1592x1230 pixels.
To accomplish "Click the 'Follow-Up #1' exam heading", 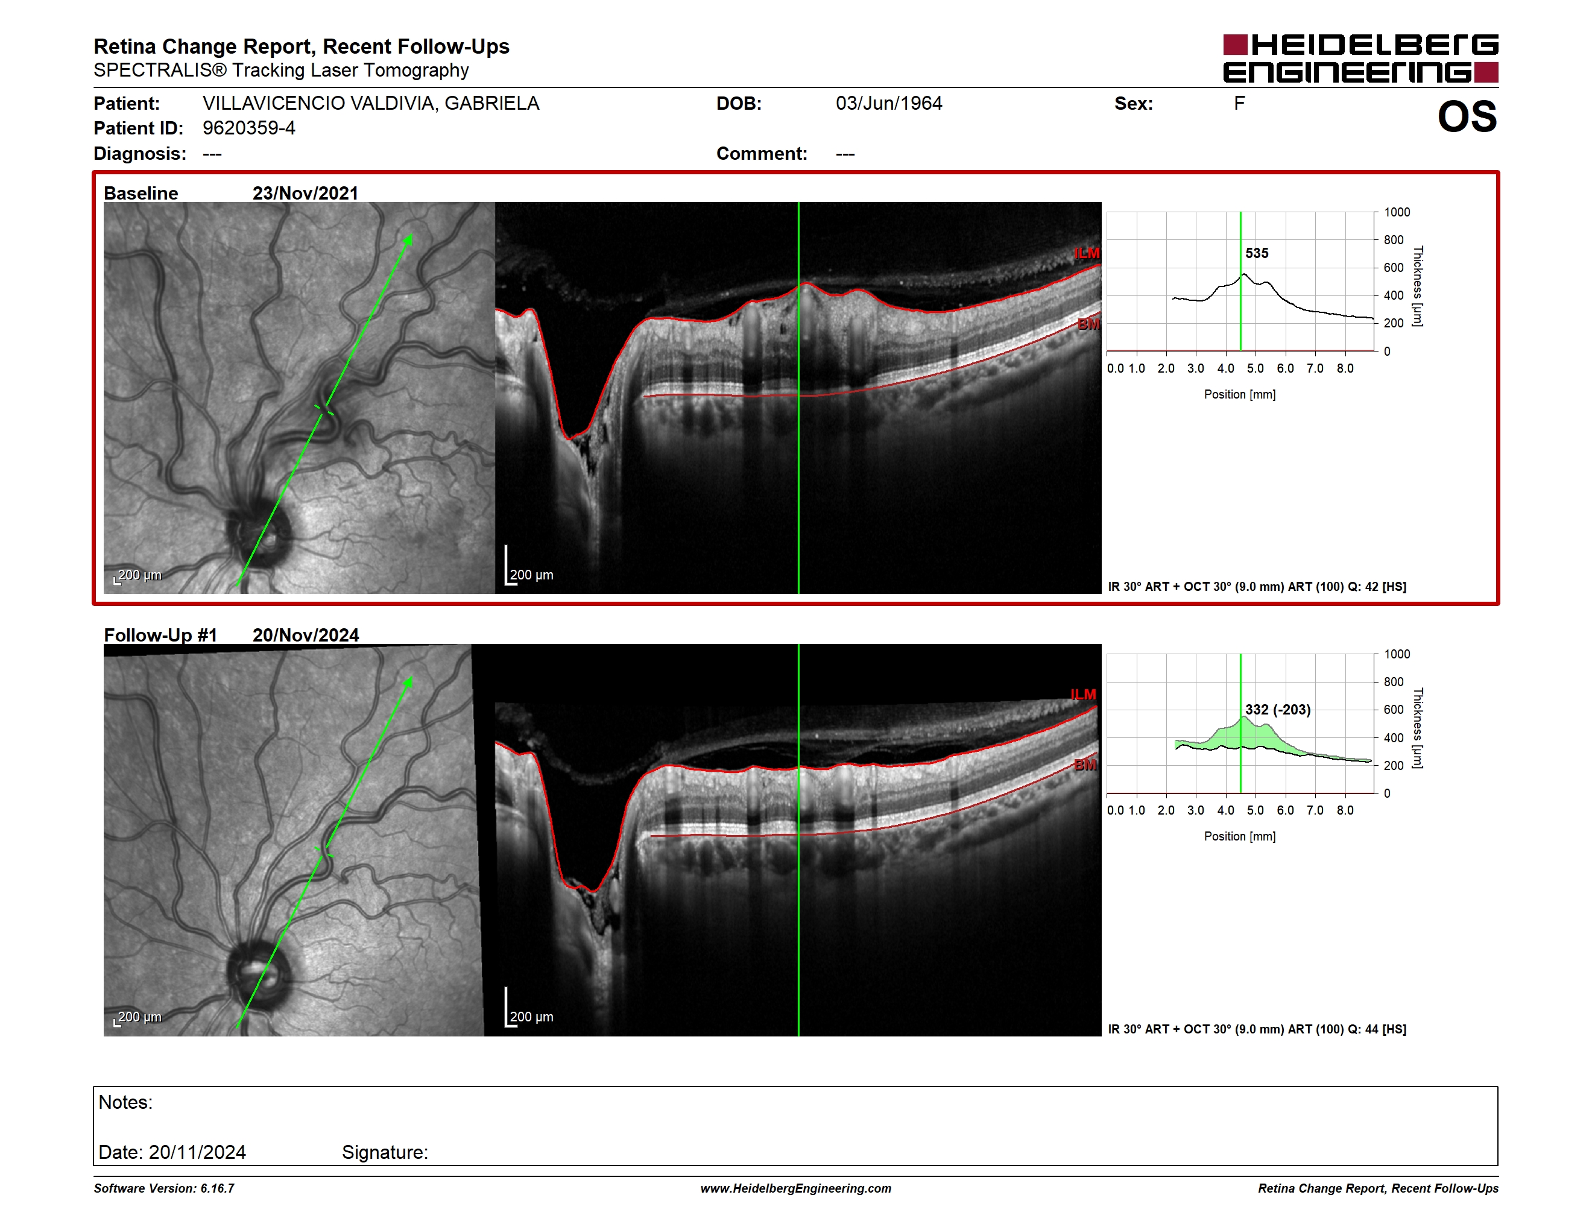I will pyautogui.click(x=160, y=635).
